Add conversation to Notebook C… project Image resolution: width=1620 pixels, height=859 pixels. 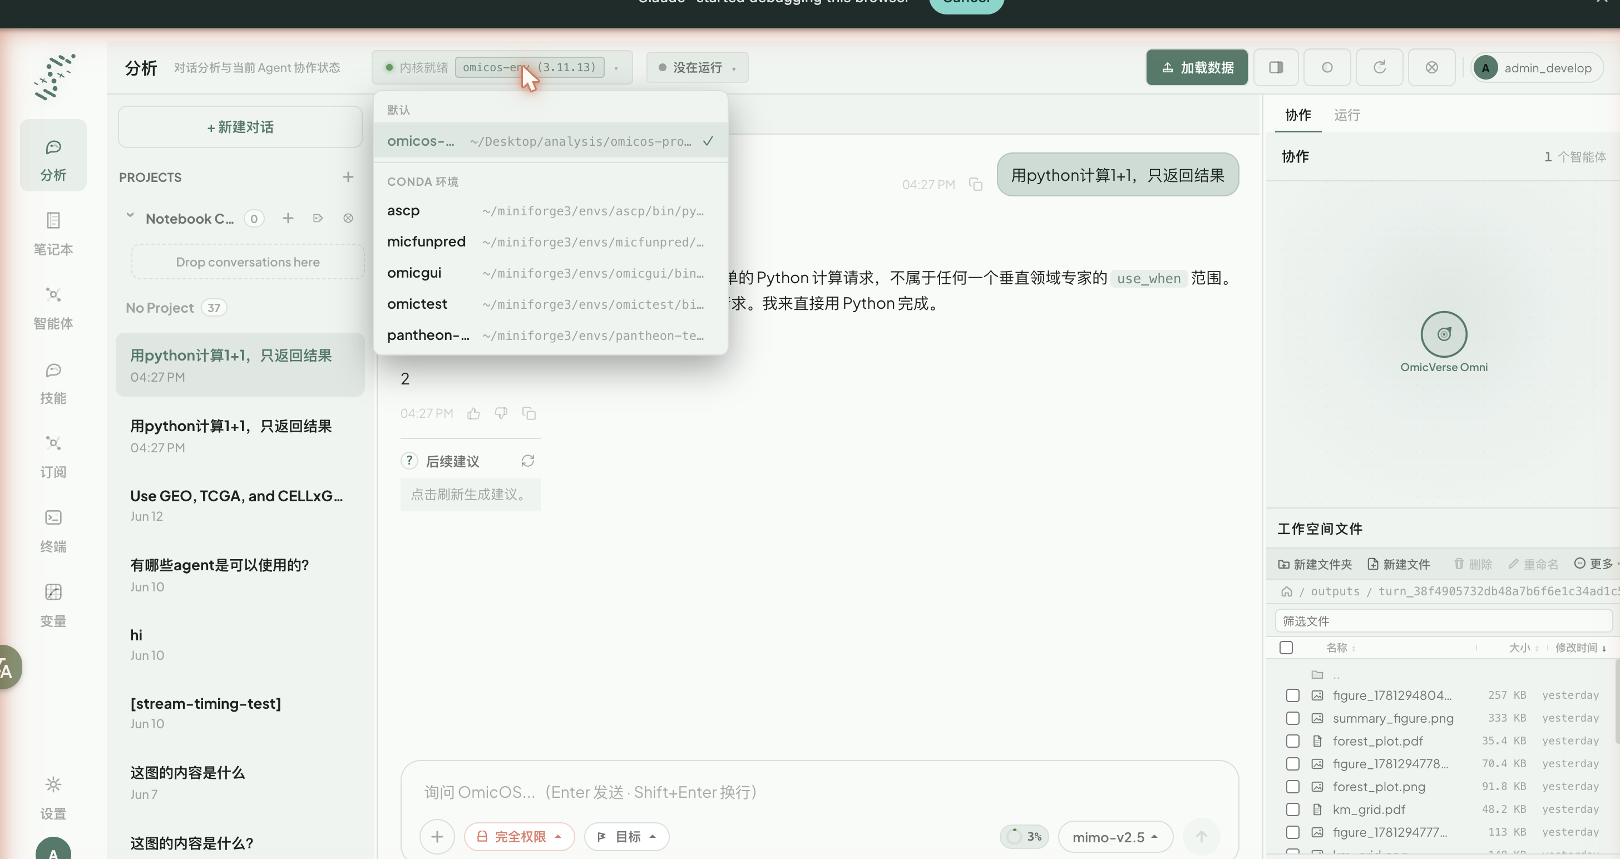click(x=288, y=218)
